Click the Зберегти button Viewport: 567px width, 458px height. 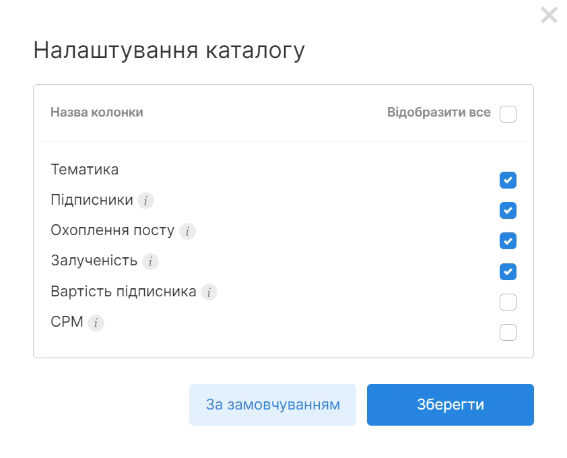pyautogui.click(x=450, y=404)
